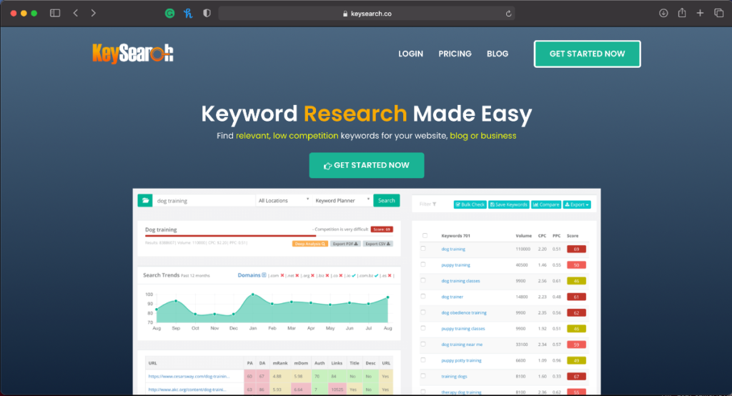Open the BLOG nav item
This screenshot has width=732, height=396.
coord(498,54)
